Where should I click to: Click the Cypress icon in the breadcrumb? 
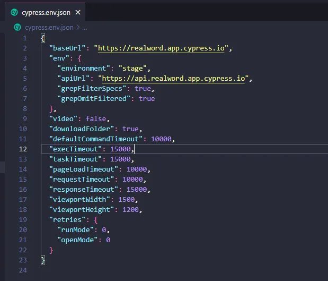(x=17, y=27)
